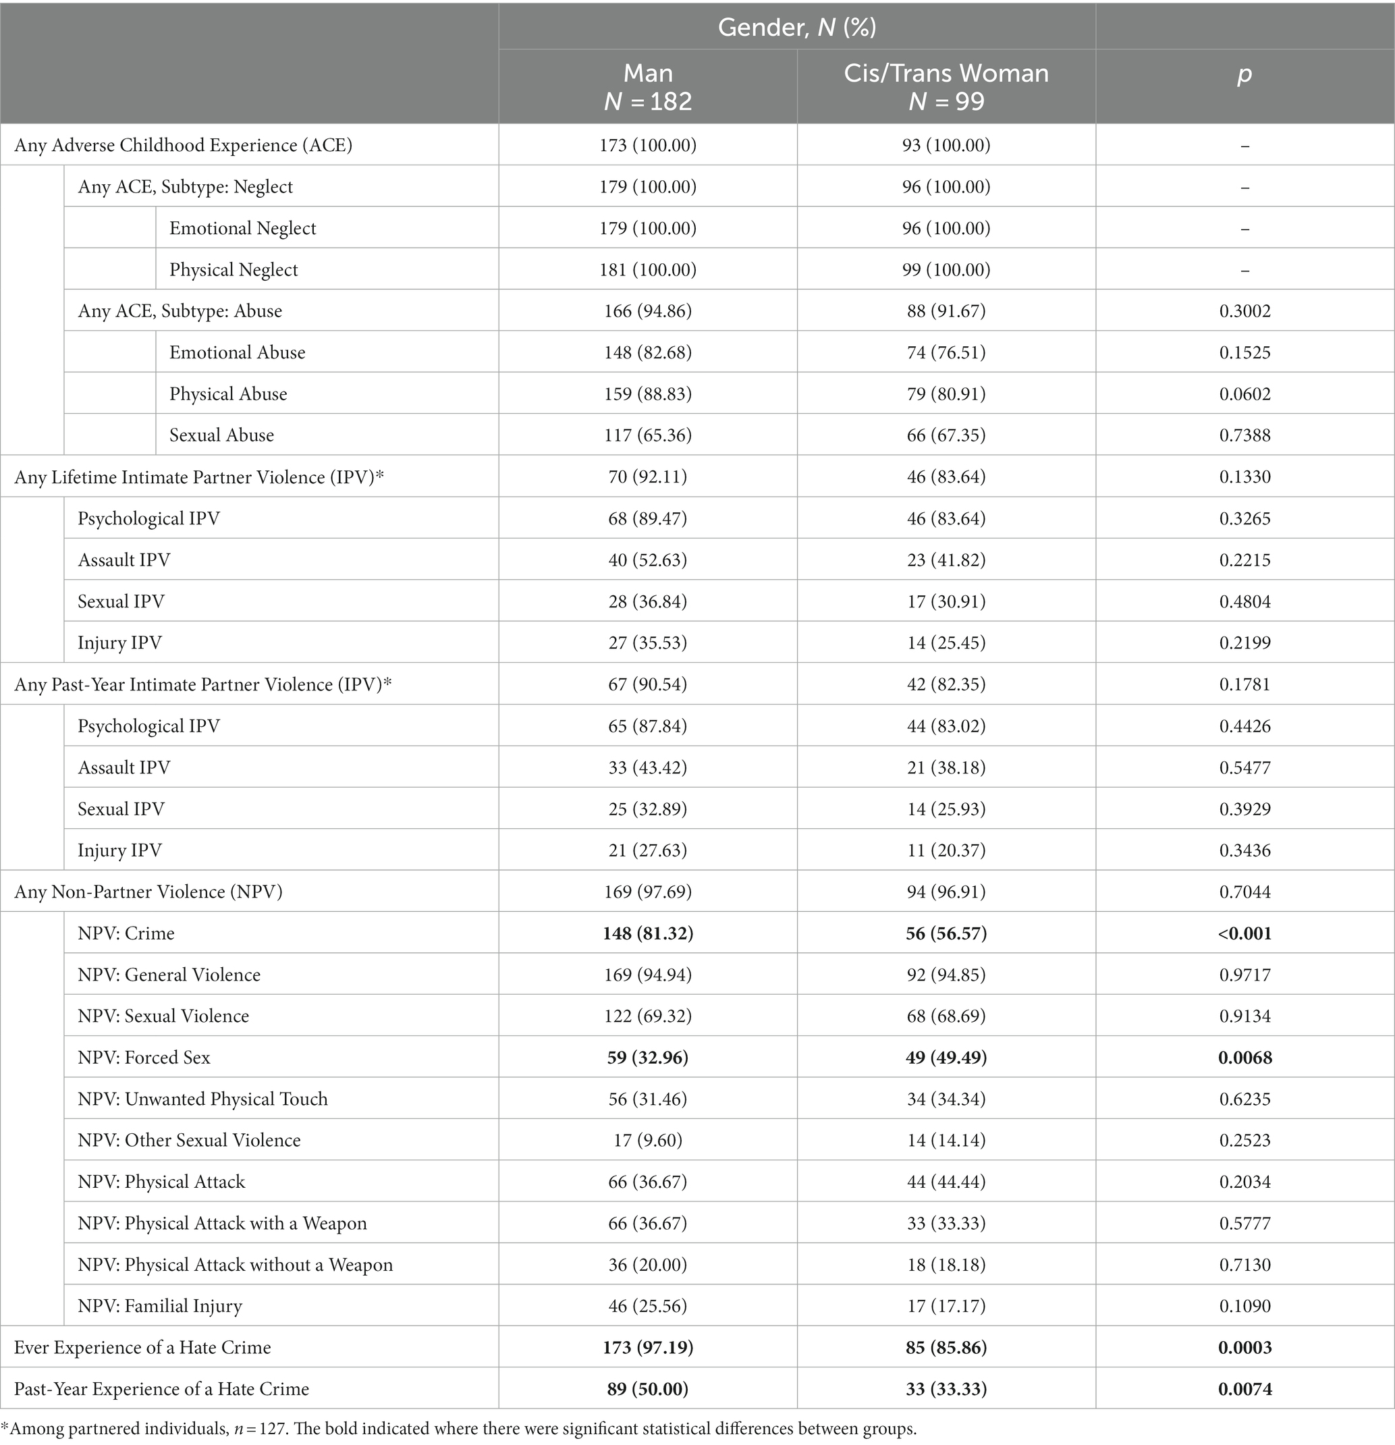The height and width of the screenshot is (1445, 1395).
Task: Click the p value '0.1090'
Action: click(1244, 1306)
